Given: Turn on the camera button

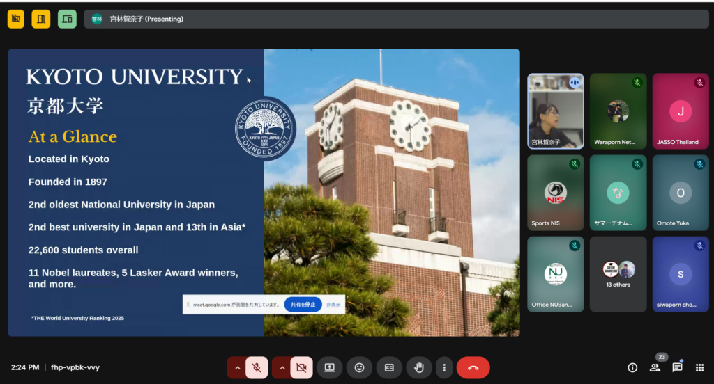Looking at the screenshot, I should [x=301, y=367].
